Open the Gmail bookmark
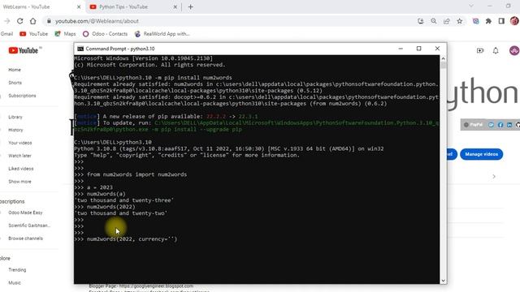520x292 pixels. click(6, 34)
